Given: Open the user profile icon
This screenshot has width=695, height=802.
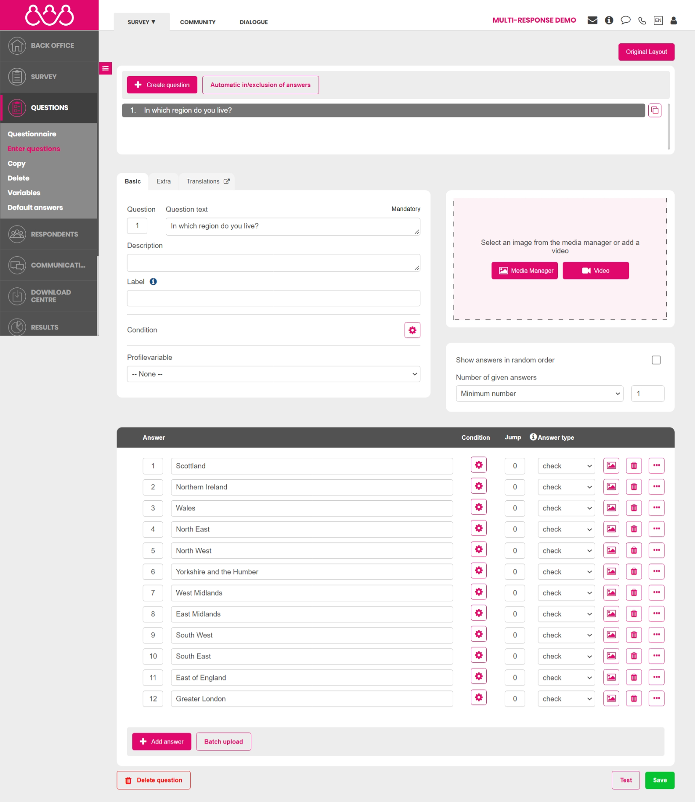Looking at the screenshot, I should tap(674, 20).
